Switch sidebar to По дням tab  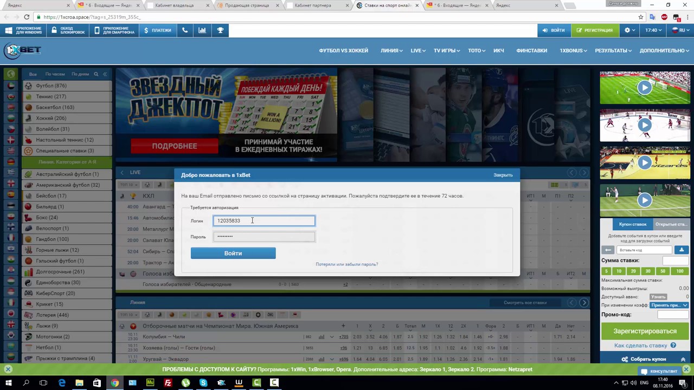pos(80,74)
